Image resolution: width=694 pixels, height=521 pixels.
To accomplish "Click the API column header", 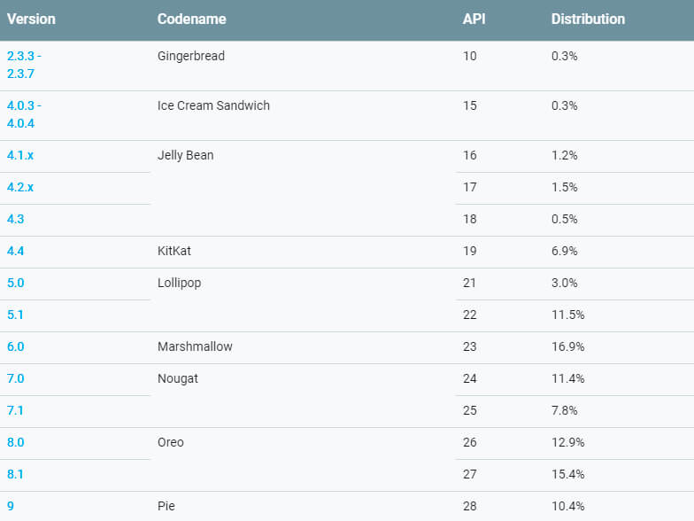I will tap(474, 19).
